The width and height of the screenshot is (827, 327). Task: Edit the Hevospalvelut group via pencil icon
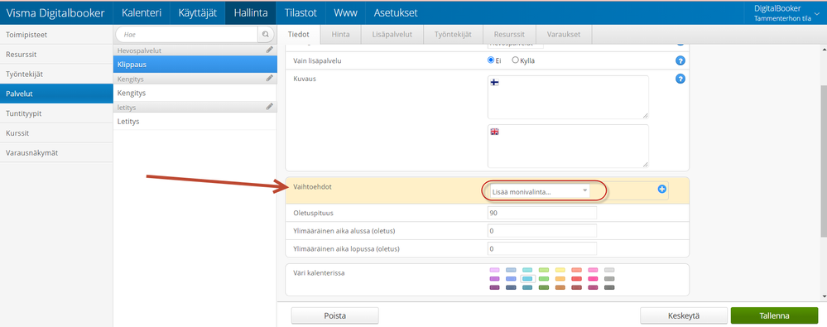point(270,50)
